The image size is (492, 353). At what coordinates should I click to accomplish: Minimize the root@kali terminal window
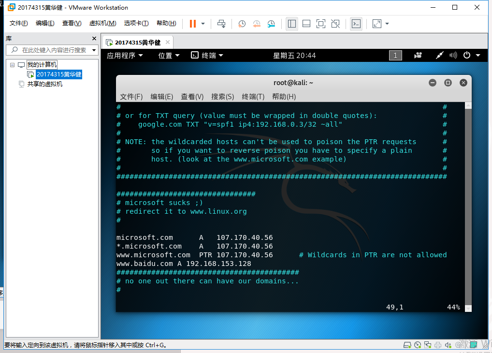pyautogui.click(x=433, y=83)
